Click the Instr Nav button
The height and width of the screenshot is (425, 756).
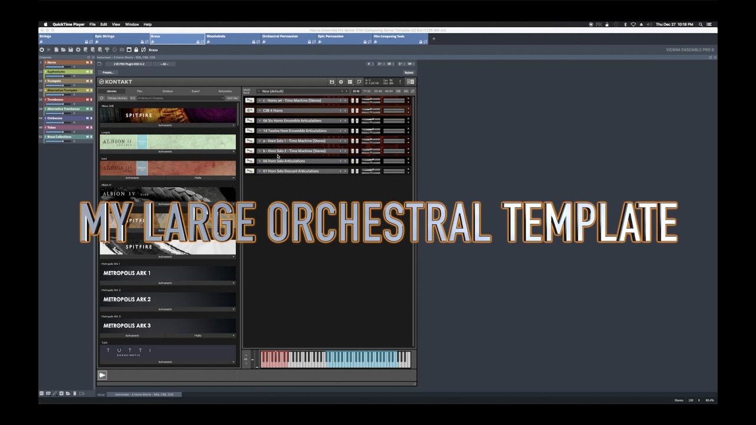232,98
